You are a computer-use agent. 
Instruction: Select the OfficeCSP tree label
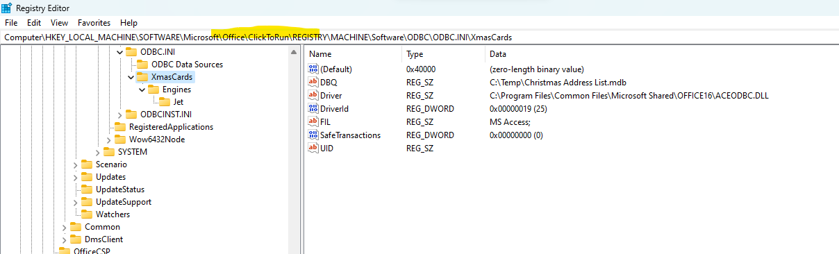point(92,251)
